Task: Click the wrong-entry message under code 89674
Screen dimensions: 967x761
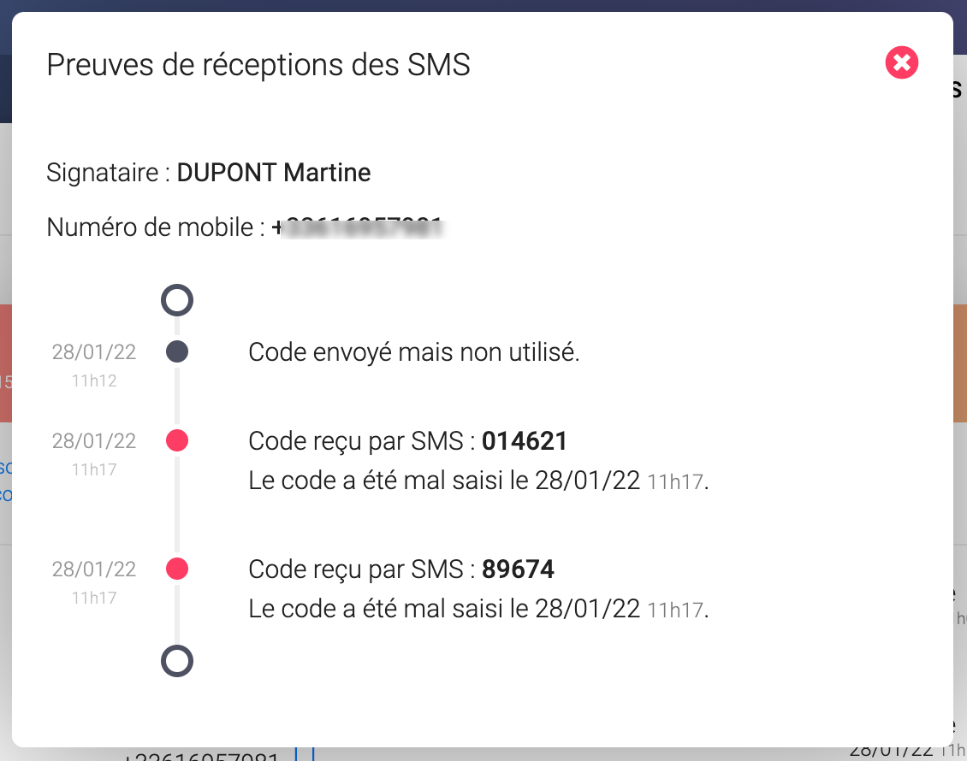Action: point(479,610)
